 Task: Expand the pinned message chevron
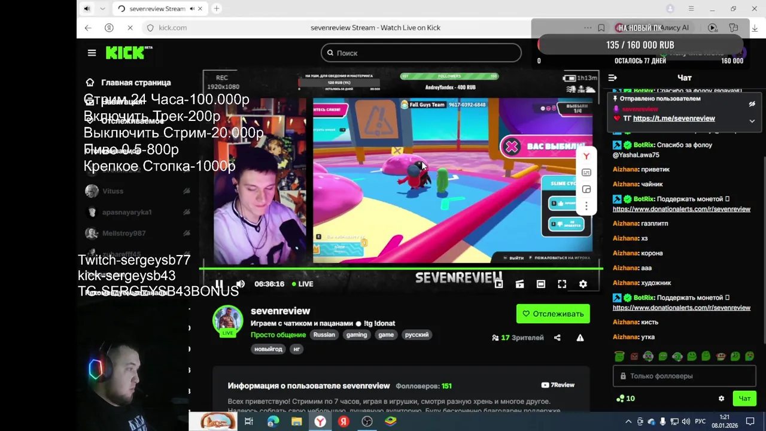pyautogui.click(x=752, y=120)
